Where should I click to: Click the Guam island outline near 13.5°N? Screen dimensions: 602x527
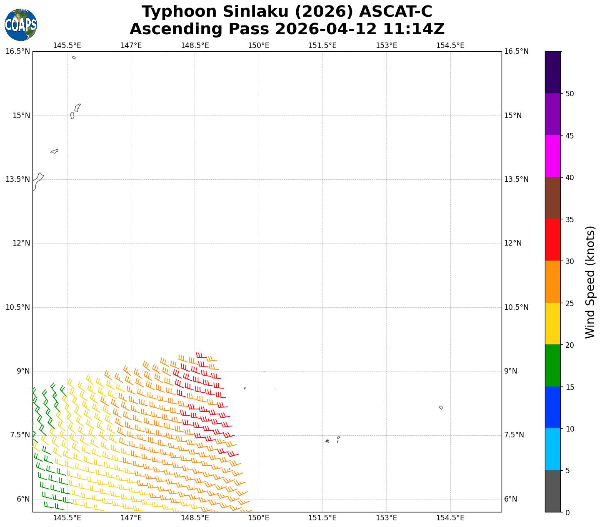click(37, 181)
